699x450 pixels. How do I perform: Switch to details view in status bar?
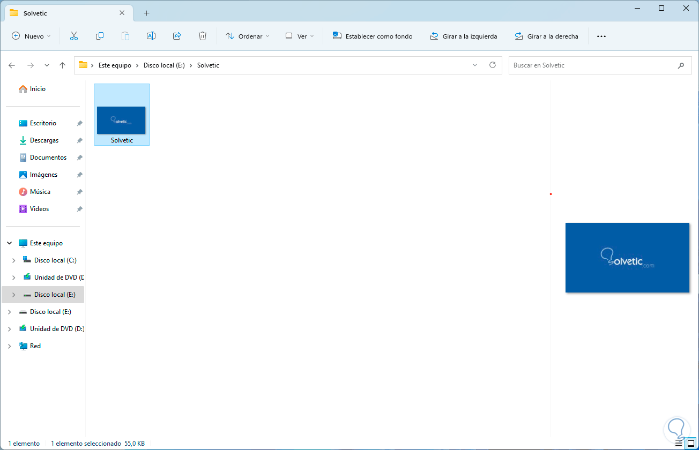[679, 444]
